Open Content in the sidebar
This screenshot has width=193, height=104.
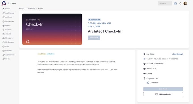click(x=9, y=30)
